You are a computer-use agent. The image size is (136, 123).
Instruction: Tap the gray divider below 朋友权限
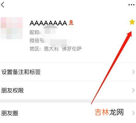pos(68,101)
